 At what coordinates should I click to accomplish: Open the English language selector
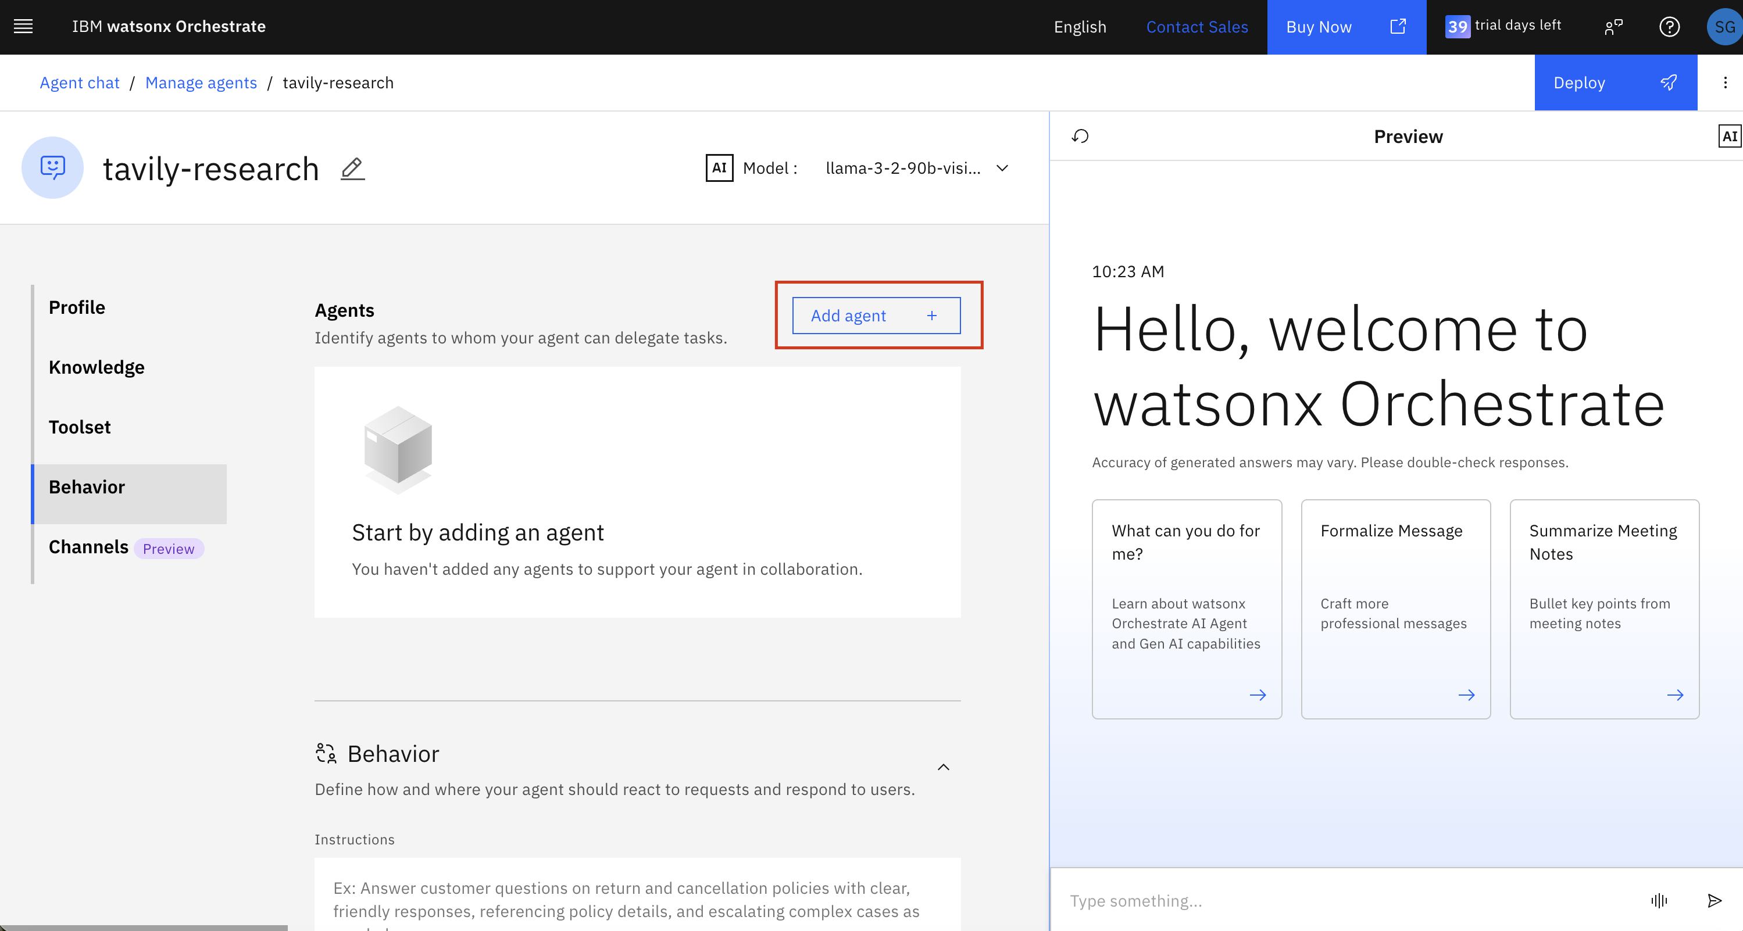[x=1079, y=27]
